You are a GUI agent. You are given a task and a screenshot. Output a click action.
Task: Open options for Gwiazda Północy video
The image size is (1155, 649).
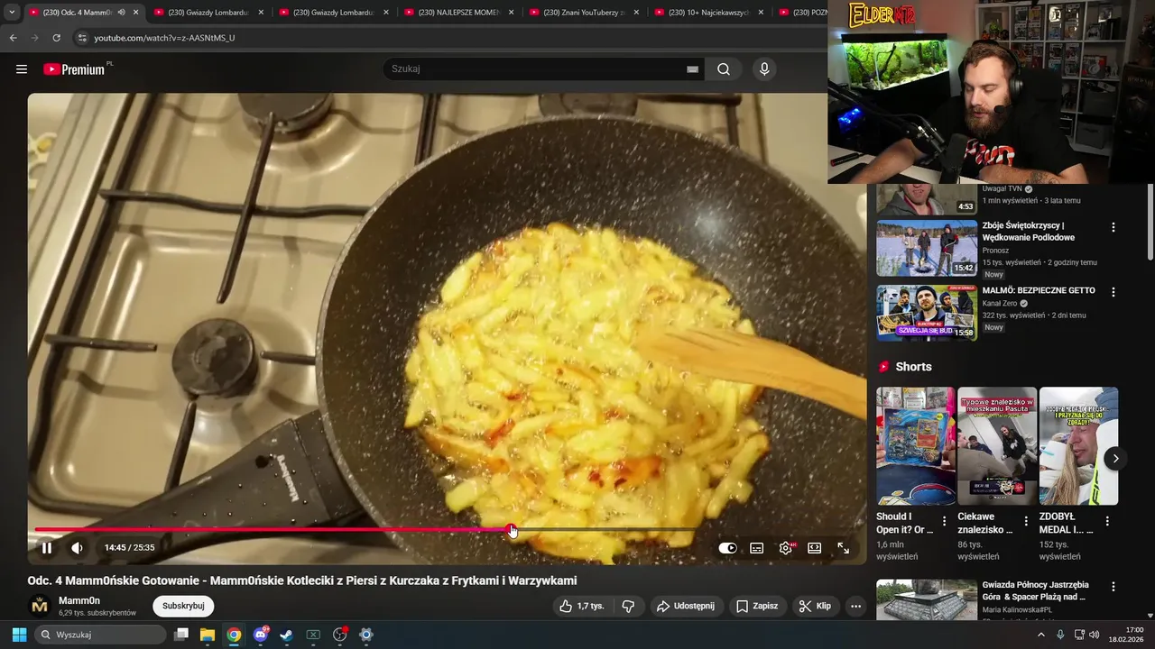[x=1113, y=586]
